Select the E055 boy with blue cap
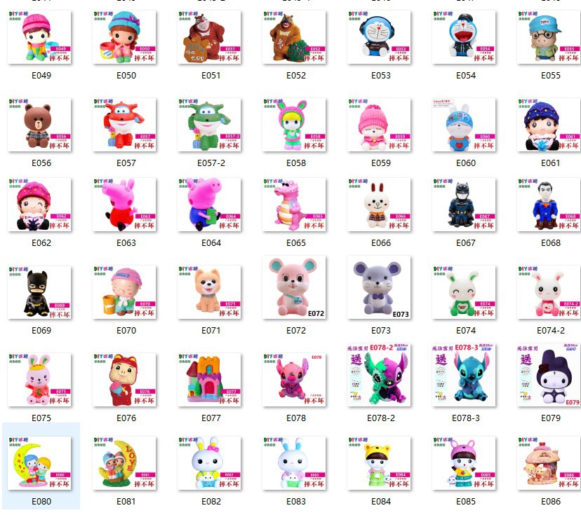The height and width of the screenshot is (515, 581). coord(549,37)
